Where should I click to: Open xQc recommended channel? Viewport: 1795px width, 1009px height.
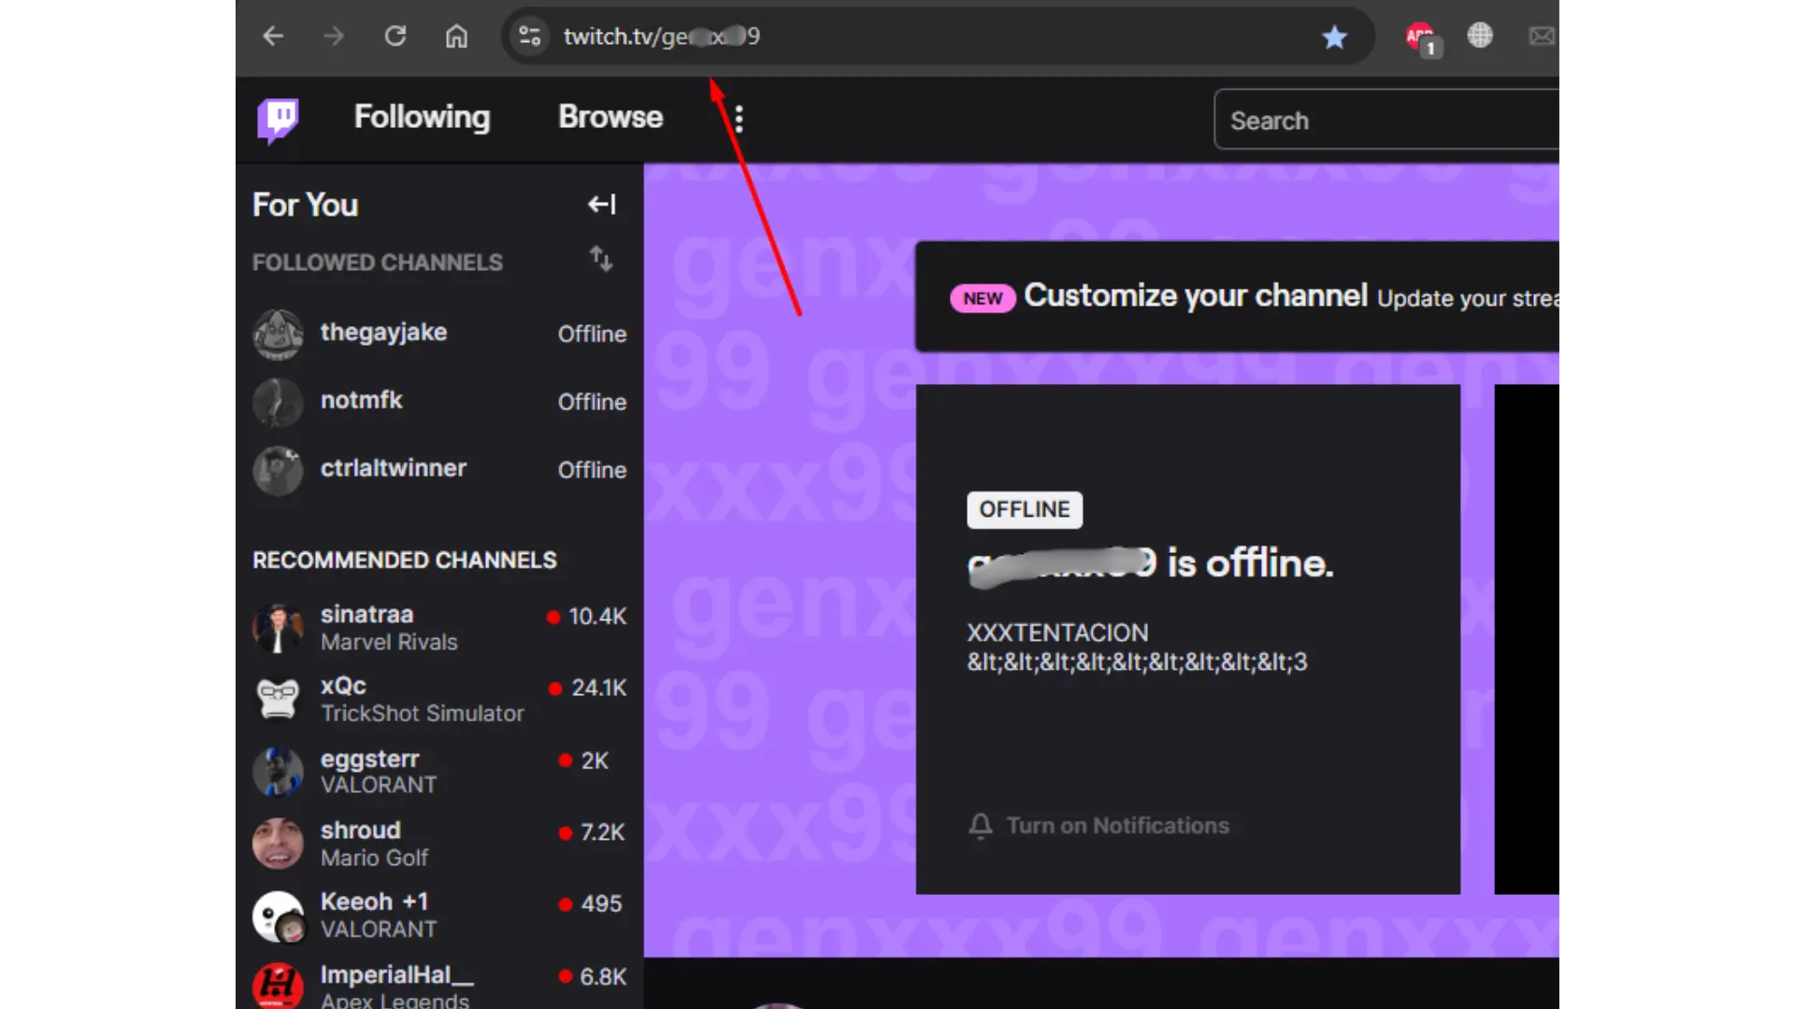439,699
